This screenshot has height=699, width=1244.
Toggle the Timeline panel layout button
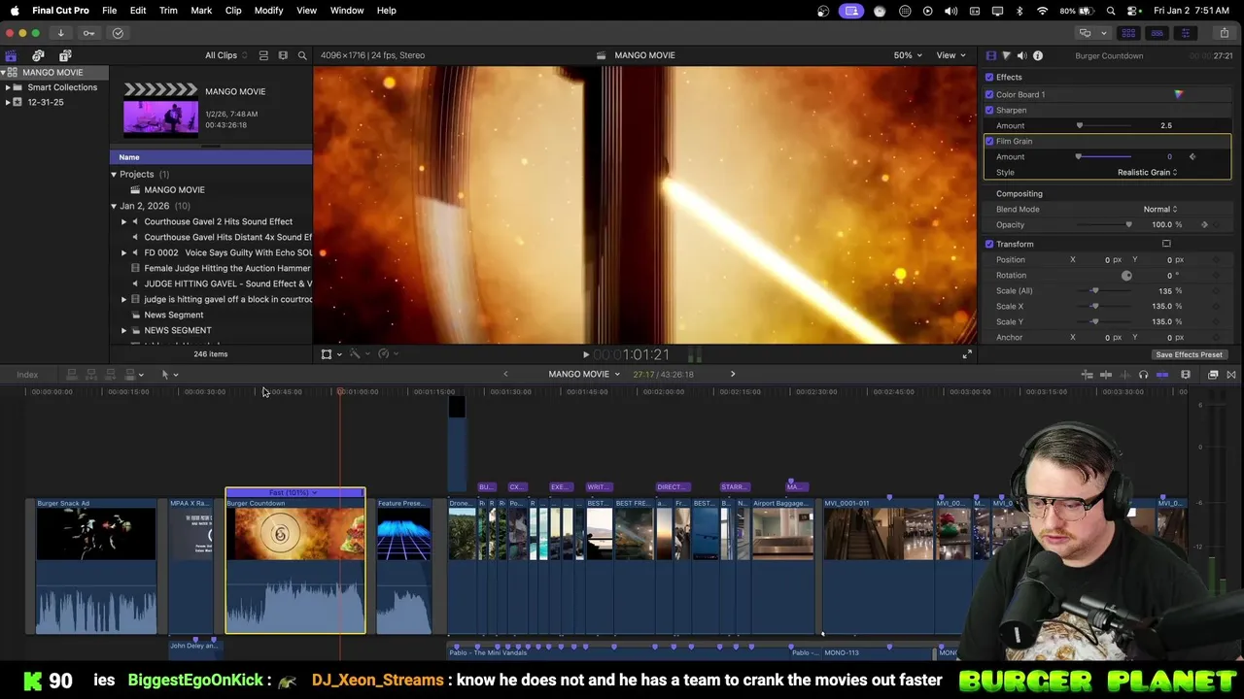click(1157, 33)
